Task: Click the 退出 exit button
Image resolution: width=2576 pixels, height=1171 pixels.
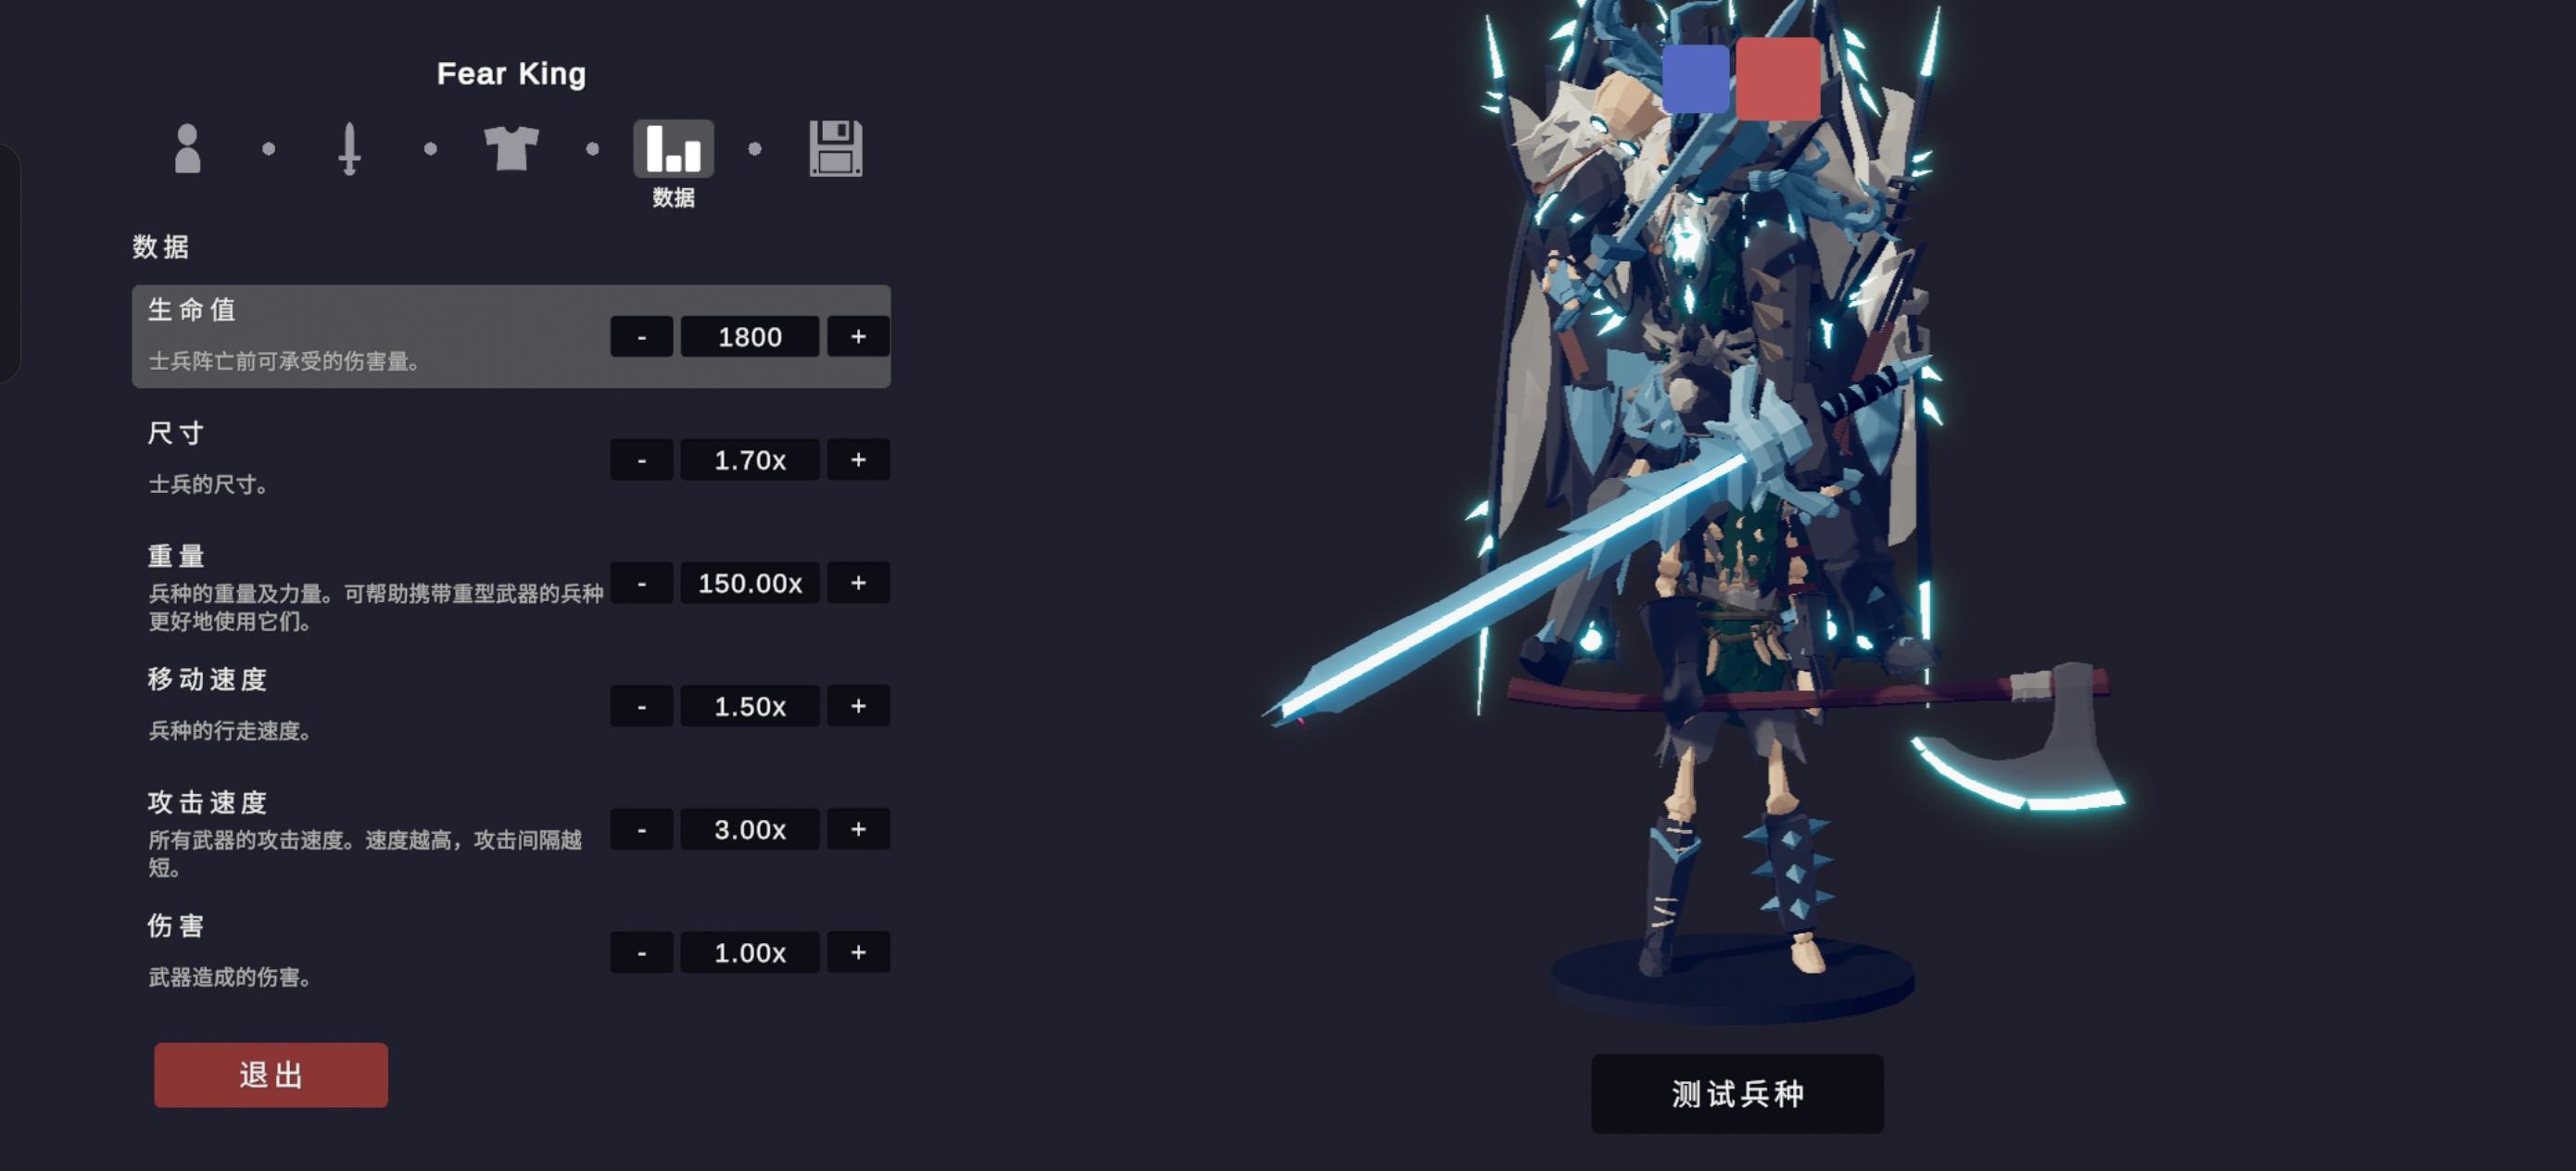Action: [271, 1075]
